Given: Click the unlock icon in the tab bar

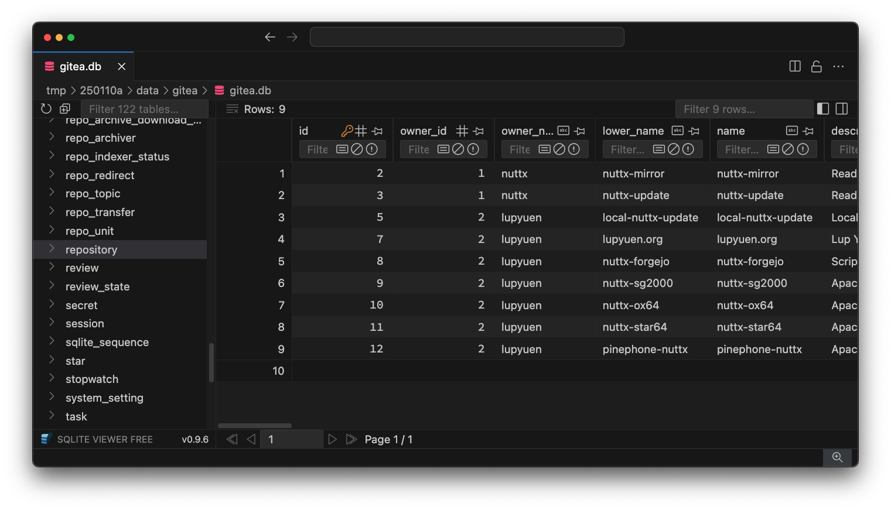Looking at the screenshot, I should 817,66.
